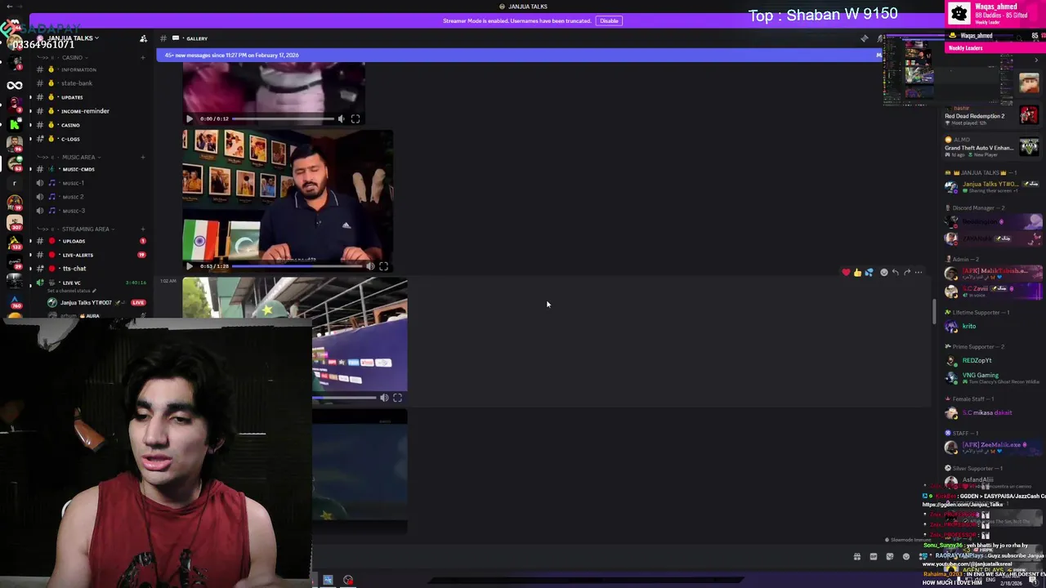This screenshot has width=1046, height=588.
Task: Add a channel to STREAMING AREA category
Action: coord(143,229)
